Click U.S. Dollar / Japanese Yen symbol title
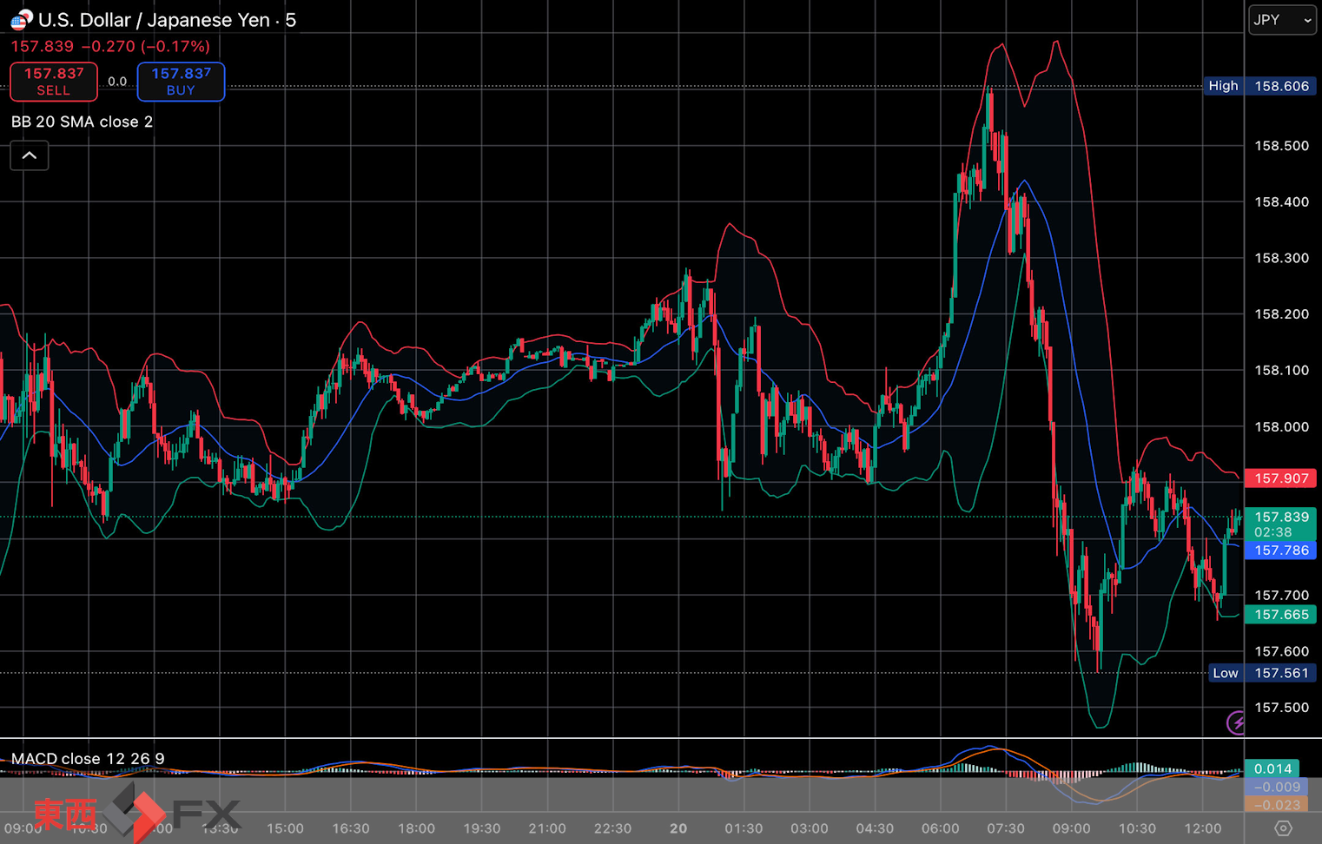This screenshot has height=844, width=1322. pos(167,20)
